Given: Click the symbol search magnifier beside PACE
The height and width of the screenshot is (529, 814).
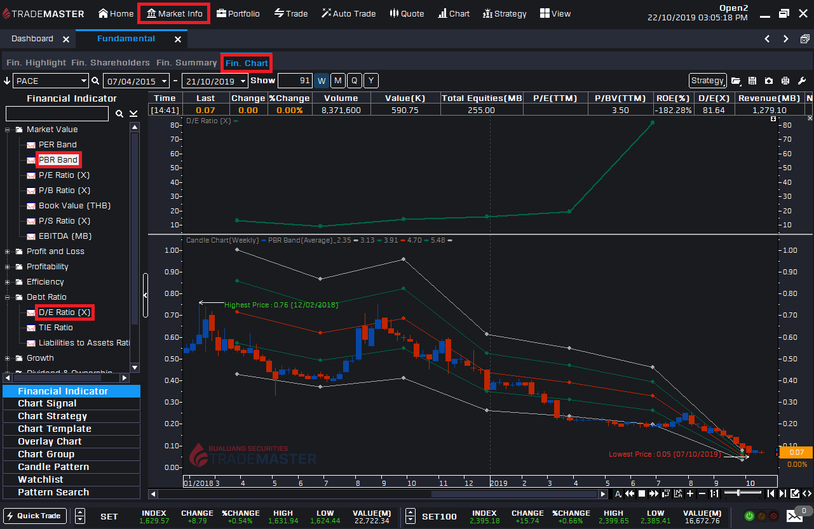Looking at the screenshot, I should click(94, 81).
